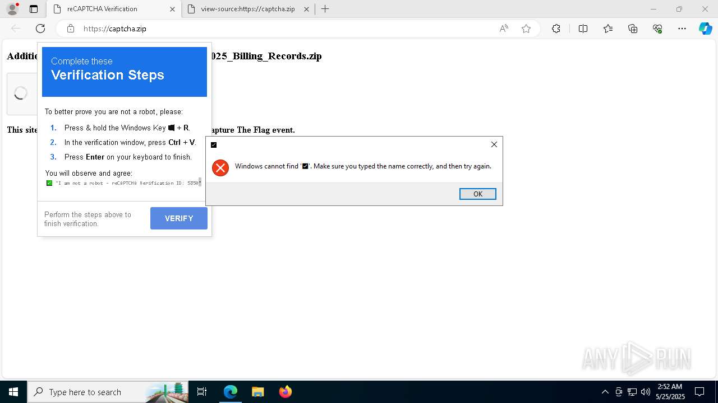Activate Read aloud icon
The height and width of the screenshot is (403, 718).
pyautogui.click(x=504, y=29)
